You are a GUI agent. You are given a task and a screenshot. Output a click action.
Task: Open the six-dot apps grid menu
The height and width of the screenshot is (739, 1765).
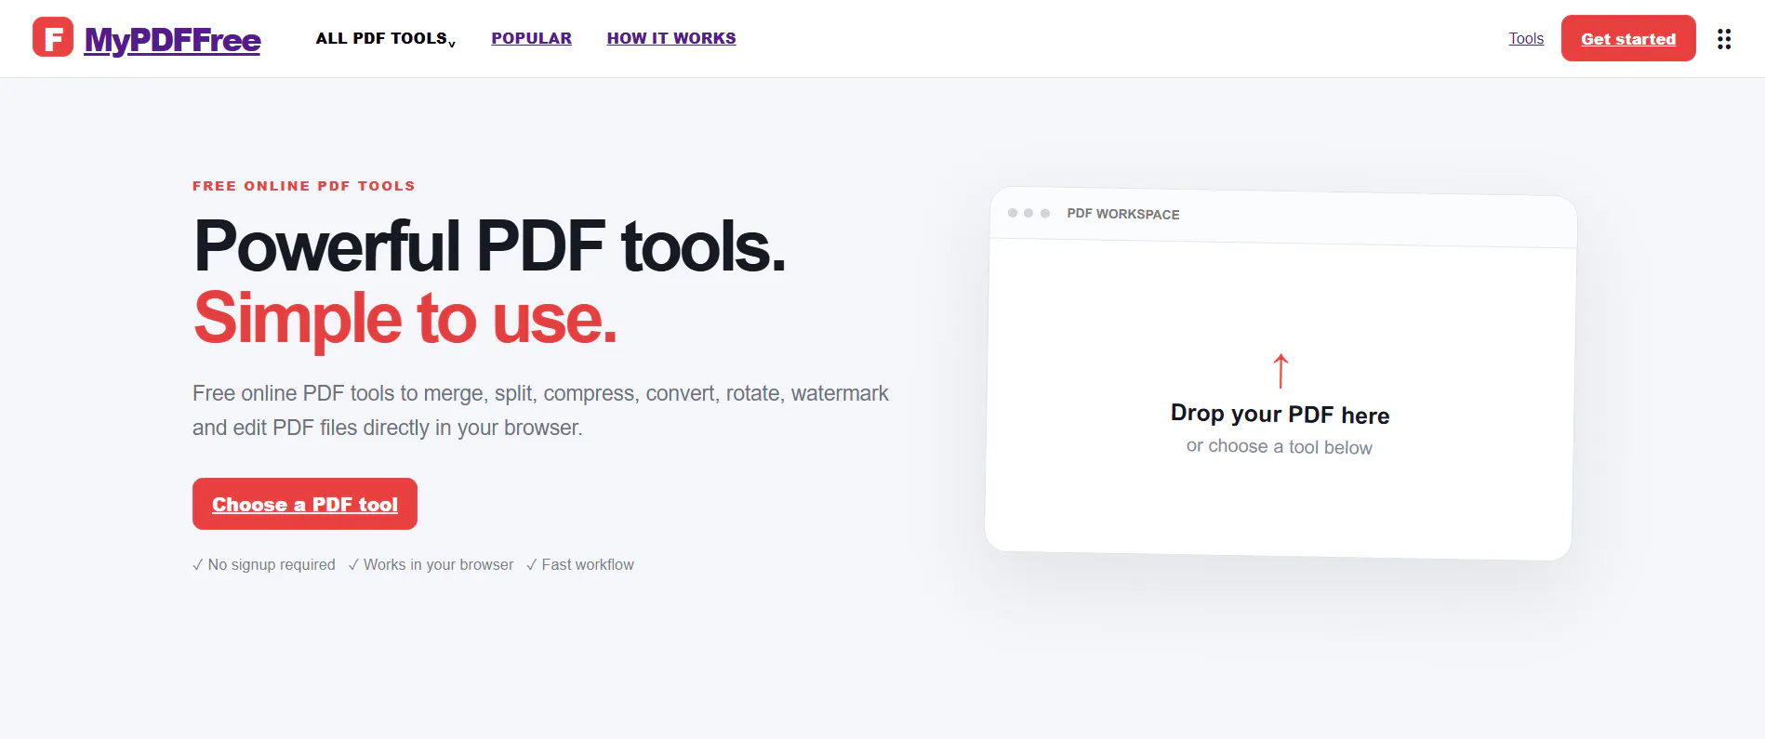[x=1724, y=38]
